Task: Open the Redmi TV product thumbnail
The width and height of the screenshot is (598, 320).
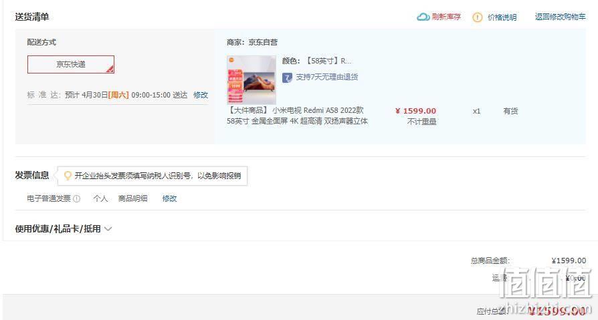Action: point(252,80)
